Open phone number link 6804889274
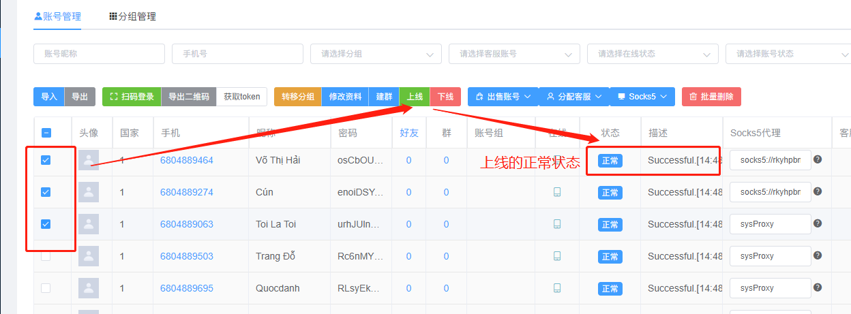This screenshot has height=314, width=851. pyautogui.click(x=186, y=192)
